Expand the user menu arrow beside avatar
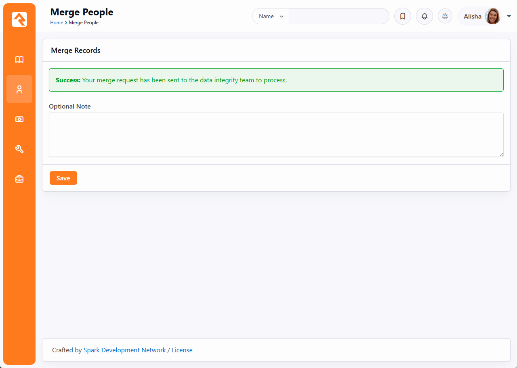Viewport: 517px width, 368px height. point(509,17)
